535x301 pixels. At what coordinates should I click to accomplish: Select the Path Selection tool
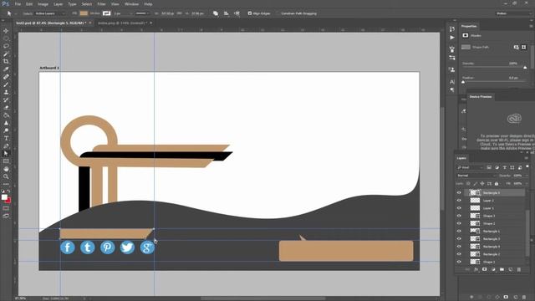pos(6,154)
